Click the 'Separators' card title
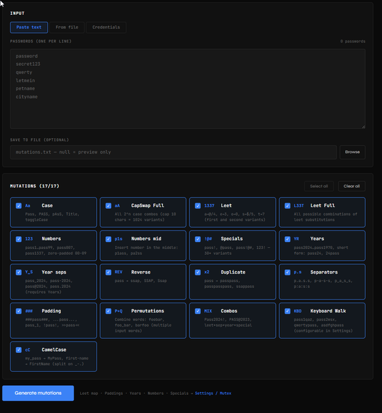Image resolution: width=382 pixels, height=413 pixels. [x=324, y=272]
